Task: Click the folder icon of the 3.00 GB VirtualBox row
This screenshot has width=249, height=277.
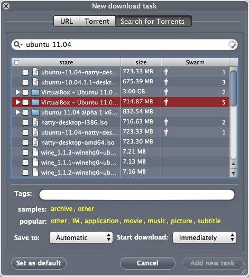Action: (35, 92)
